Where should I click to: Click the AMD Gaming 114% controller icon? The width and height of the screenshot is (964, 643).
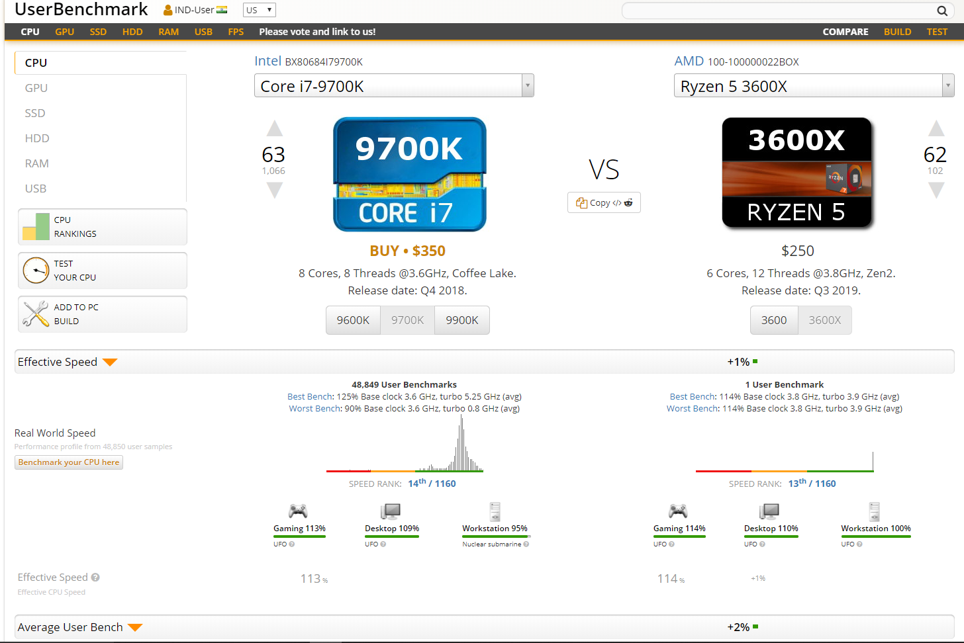point(678,511)
